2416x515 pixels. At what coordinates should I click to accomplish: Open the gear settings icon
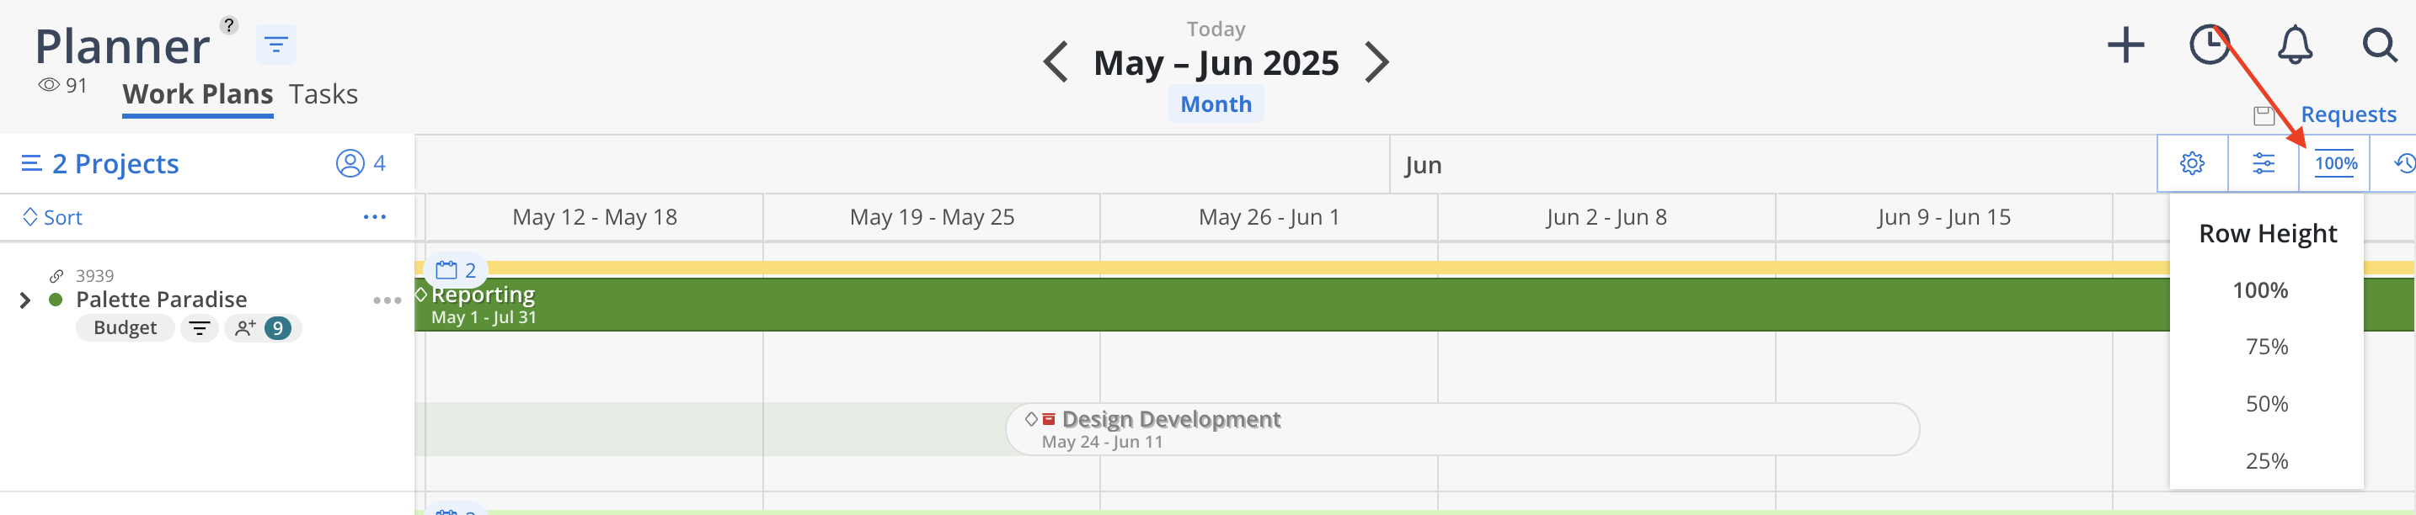tap(2192, 164)
